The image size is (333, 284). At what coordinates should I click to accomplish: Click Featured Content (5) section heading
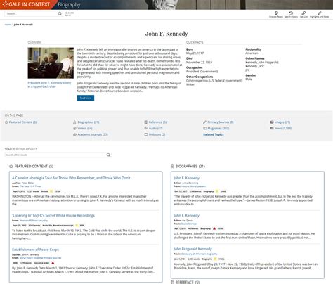(34, 167)
